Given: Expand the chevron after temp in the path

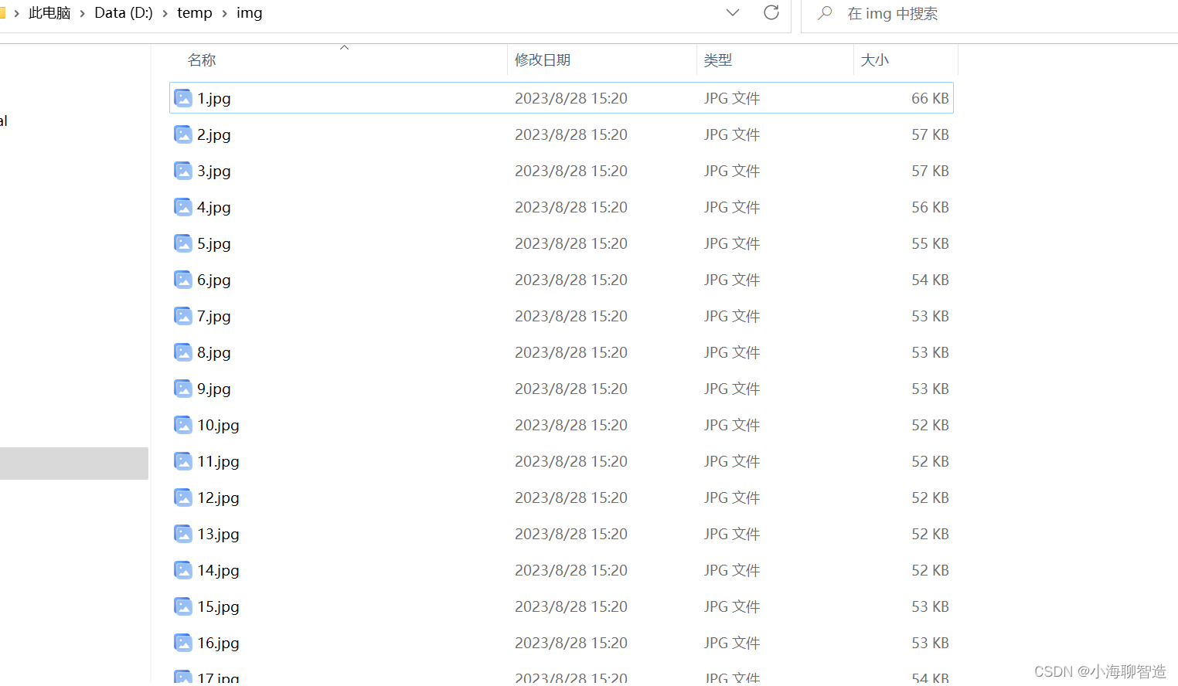Looking at the screenshot, I should point(224,13).
